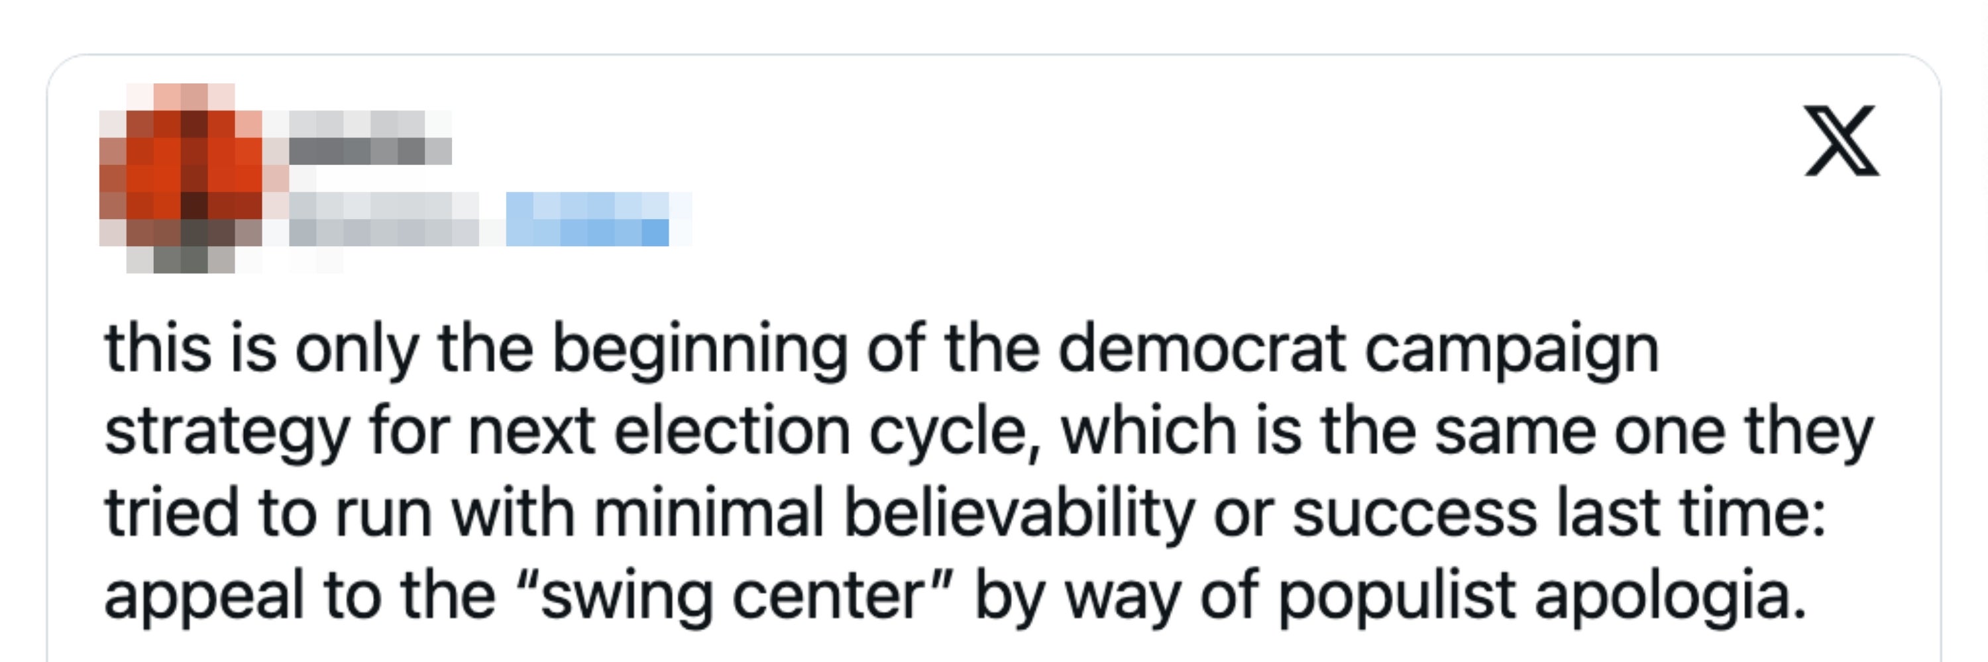1988x662 pixels.
Task: Click the word "believability" in the post text
Action: tap(1019, 515)
